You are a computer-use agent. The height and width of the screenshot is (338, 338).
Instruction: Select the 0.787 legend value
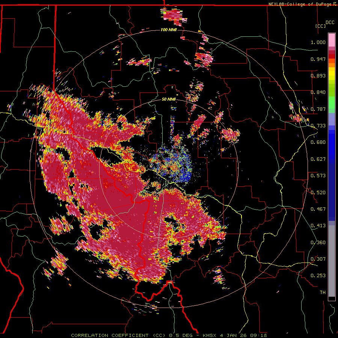[318, 109]
